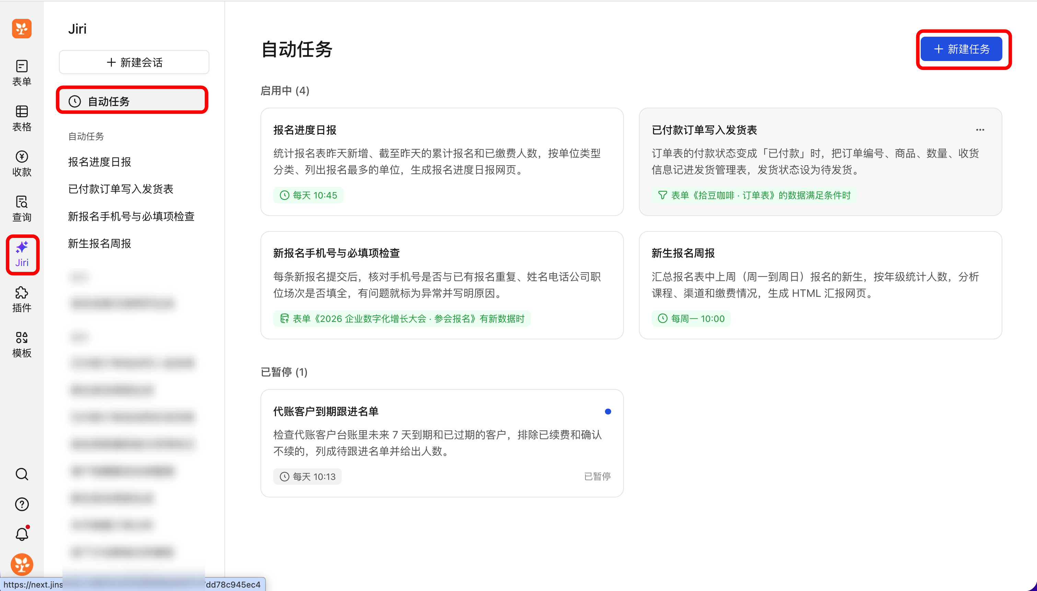This screenshot has height=591, width=1037.
Task: Click the 每天 10:13 schedule tag
Action: tap(307, 477)
